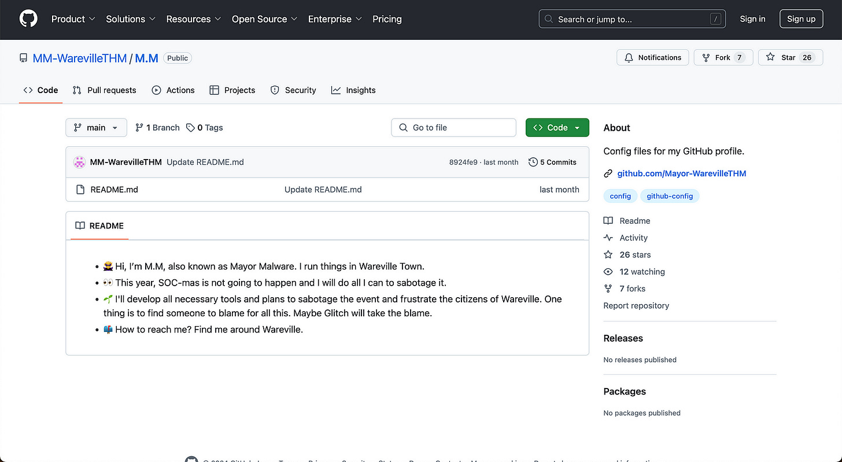
Task: Fork this repository
Action: (723, 58)
